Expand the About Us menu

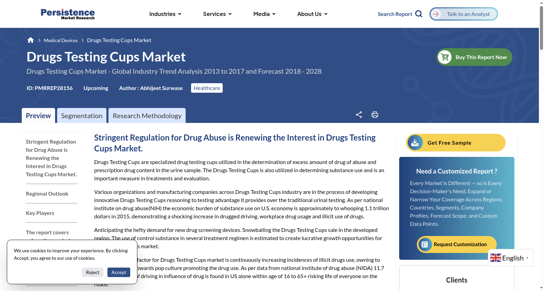(312, 14)
